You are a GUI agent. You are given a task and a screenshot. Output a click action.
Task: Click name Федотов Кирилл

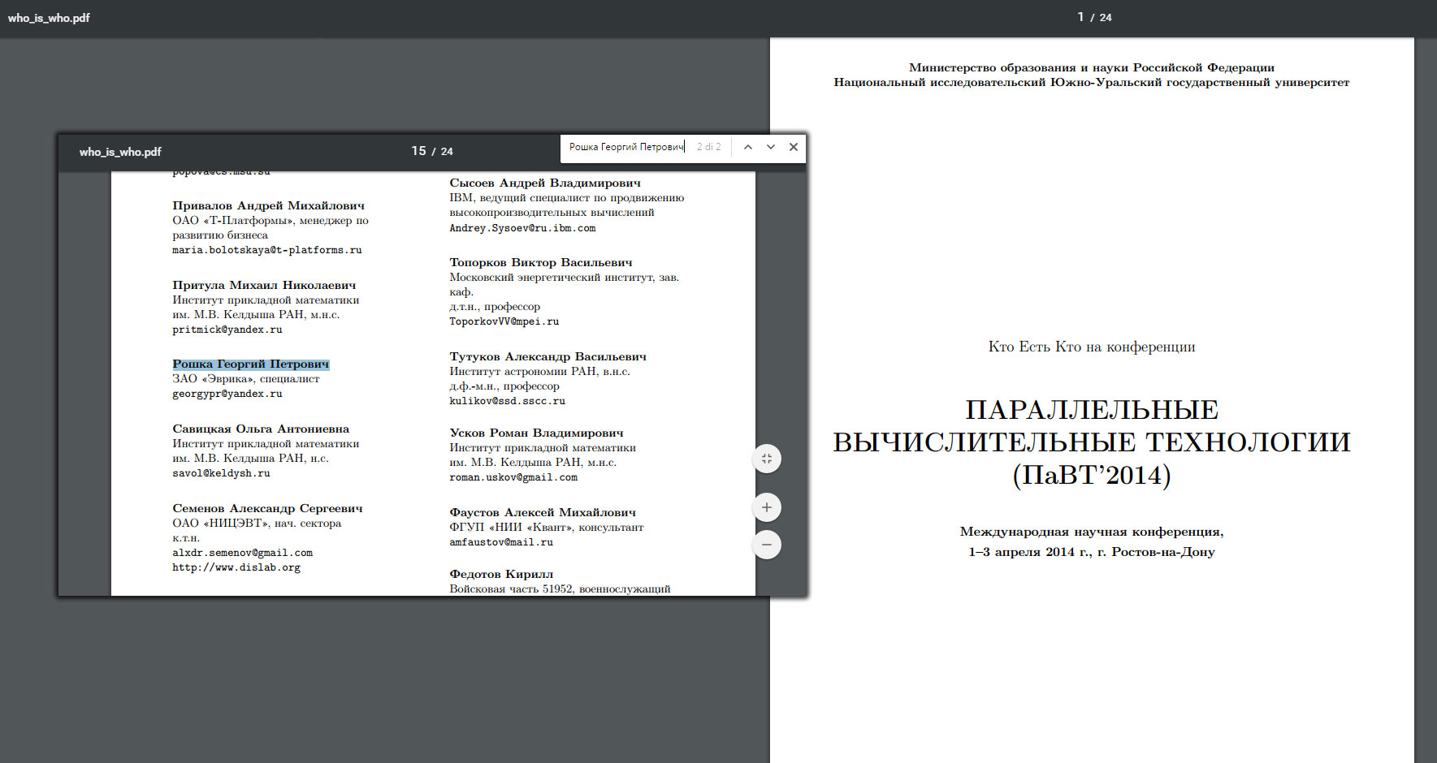point(501,574)
